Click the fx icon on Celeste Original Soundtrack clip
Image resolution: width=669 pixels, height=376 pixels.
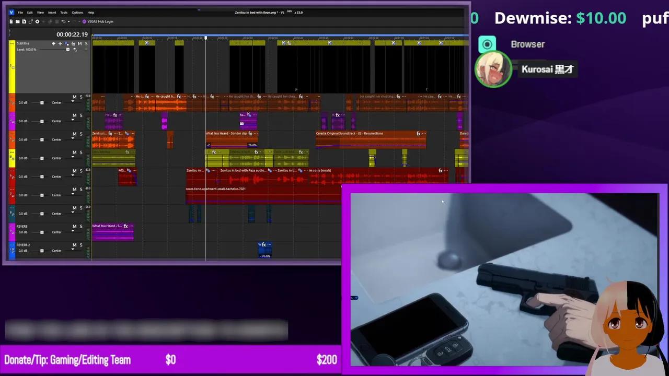coord(418,134)
